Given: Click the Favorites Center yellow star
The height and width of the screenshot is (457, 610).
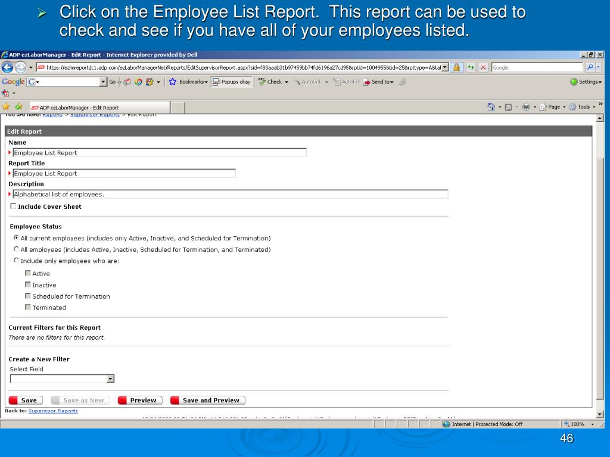Looking at the screenshot, I should [6, 107].
